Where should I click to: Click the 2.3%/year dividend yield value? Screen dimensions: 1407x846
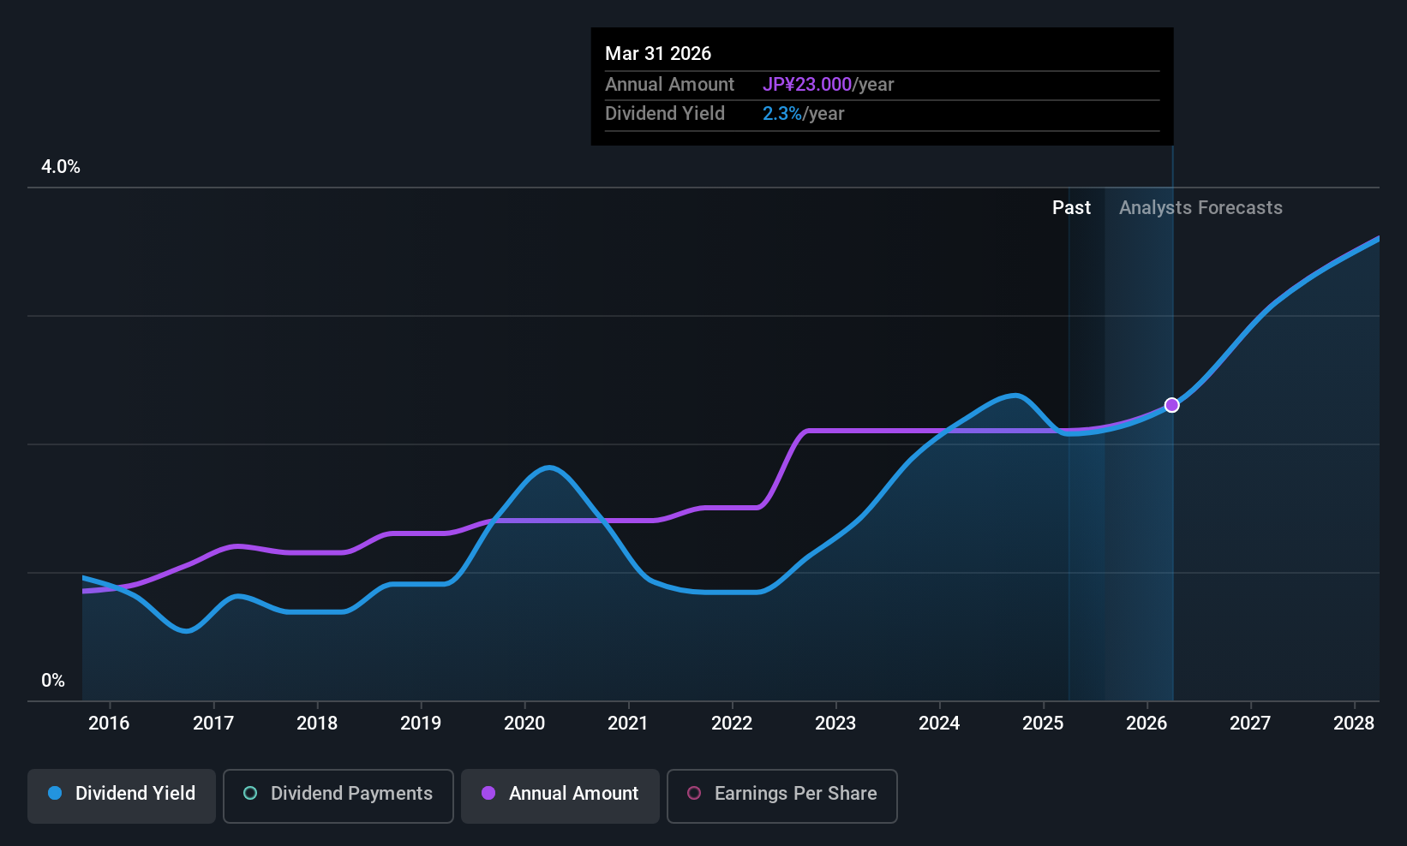tap(803, 114)
